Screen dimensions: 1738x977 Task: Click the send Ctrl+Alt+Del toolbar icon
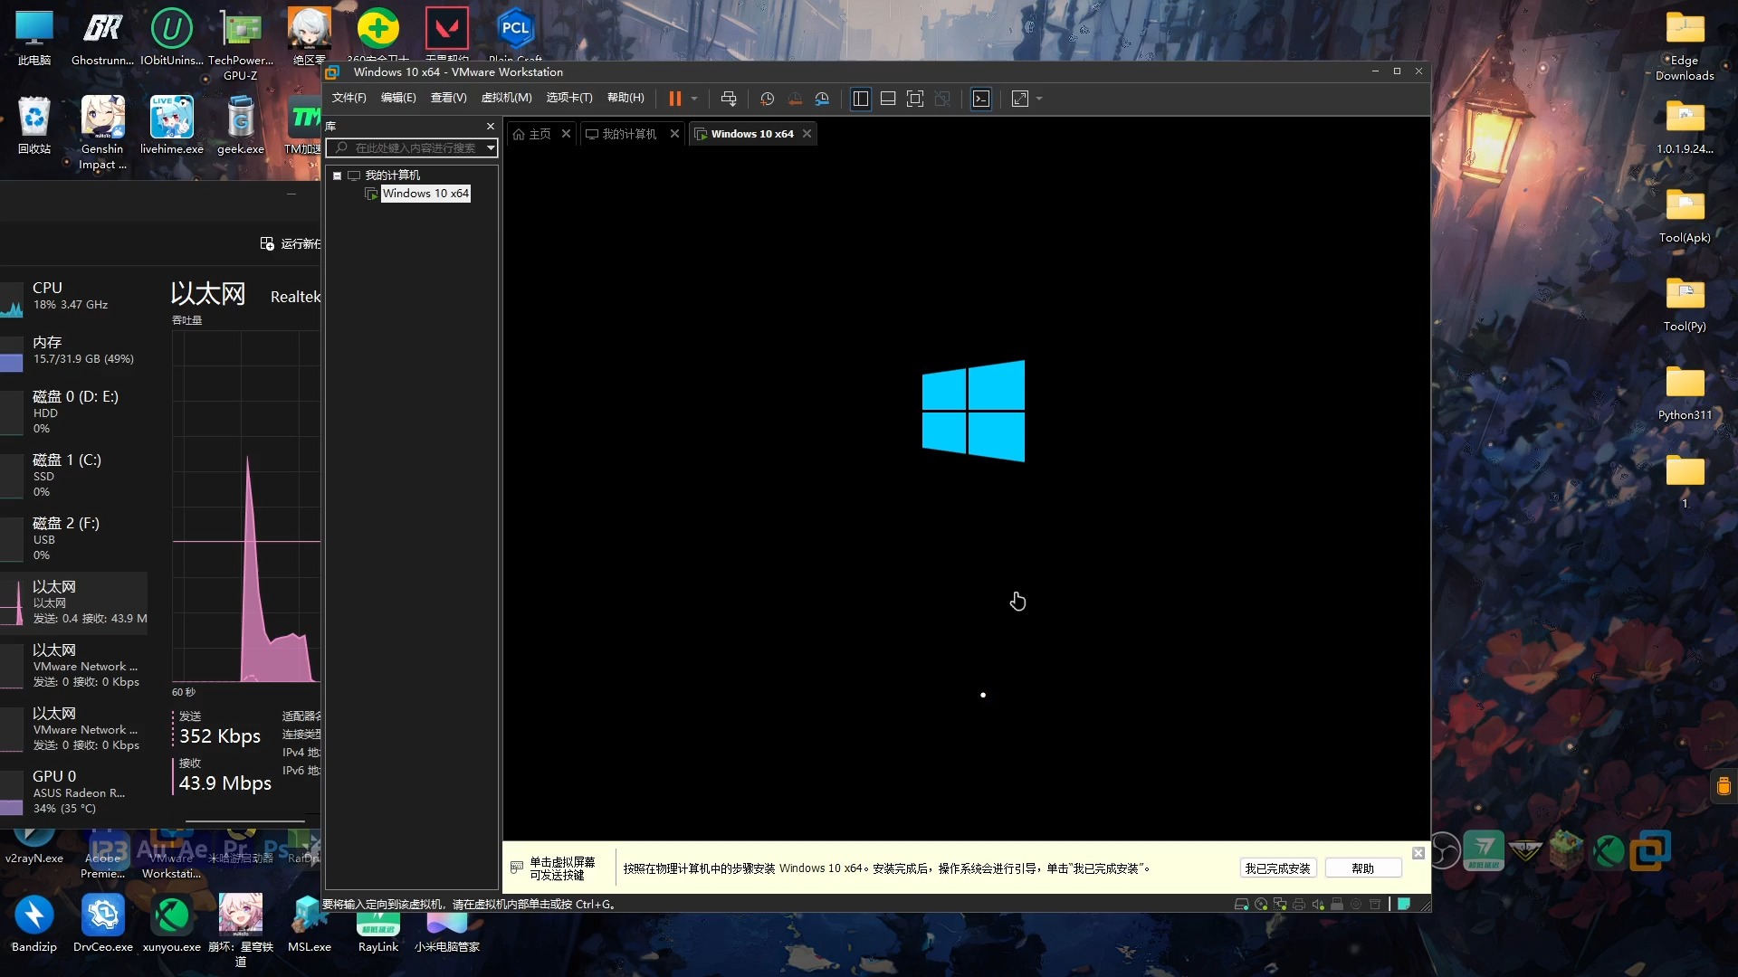[x=729, y=99]
